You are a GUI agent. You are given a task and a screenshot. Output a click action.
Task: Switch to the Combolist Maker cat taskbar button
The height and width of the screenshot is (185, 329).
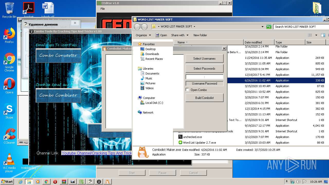click(x=108, y=182)
